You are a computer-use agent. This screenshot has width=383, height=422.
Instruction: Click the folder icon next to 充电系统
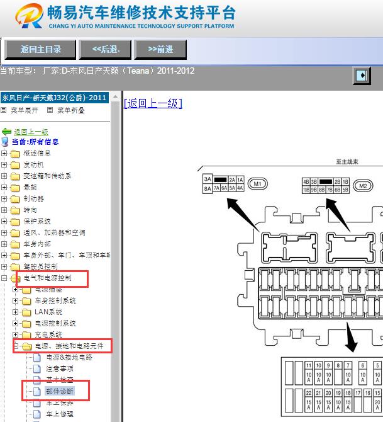tap(26, 335)
